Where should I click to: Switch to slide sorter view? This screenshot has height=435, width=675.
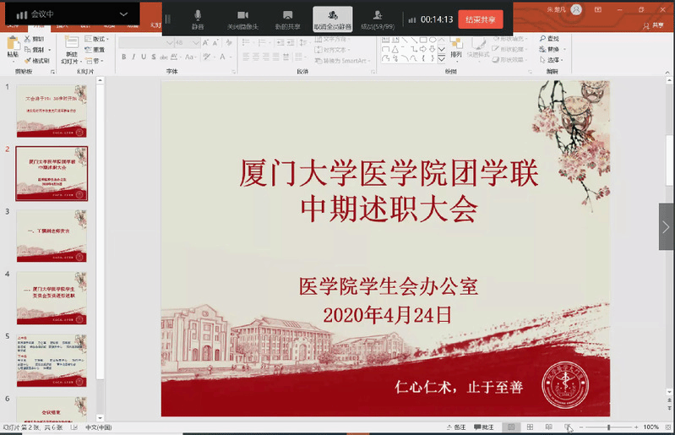[x=530, y=427]
